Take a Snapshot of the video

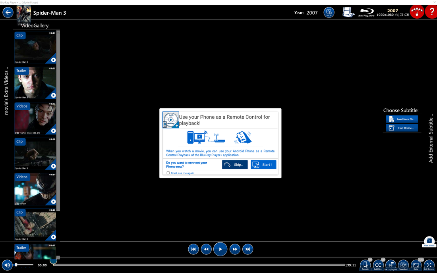point(403,265)
